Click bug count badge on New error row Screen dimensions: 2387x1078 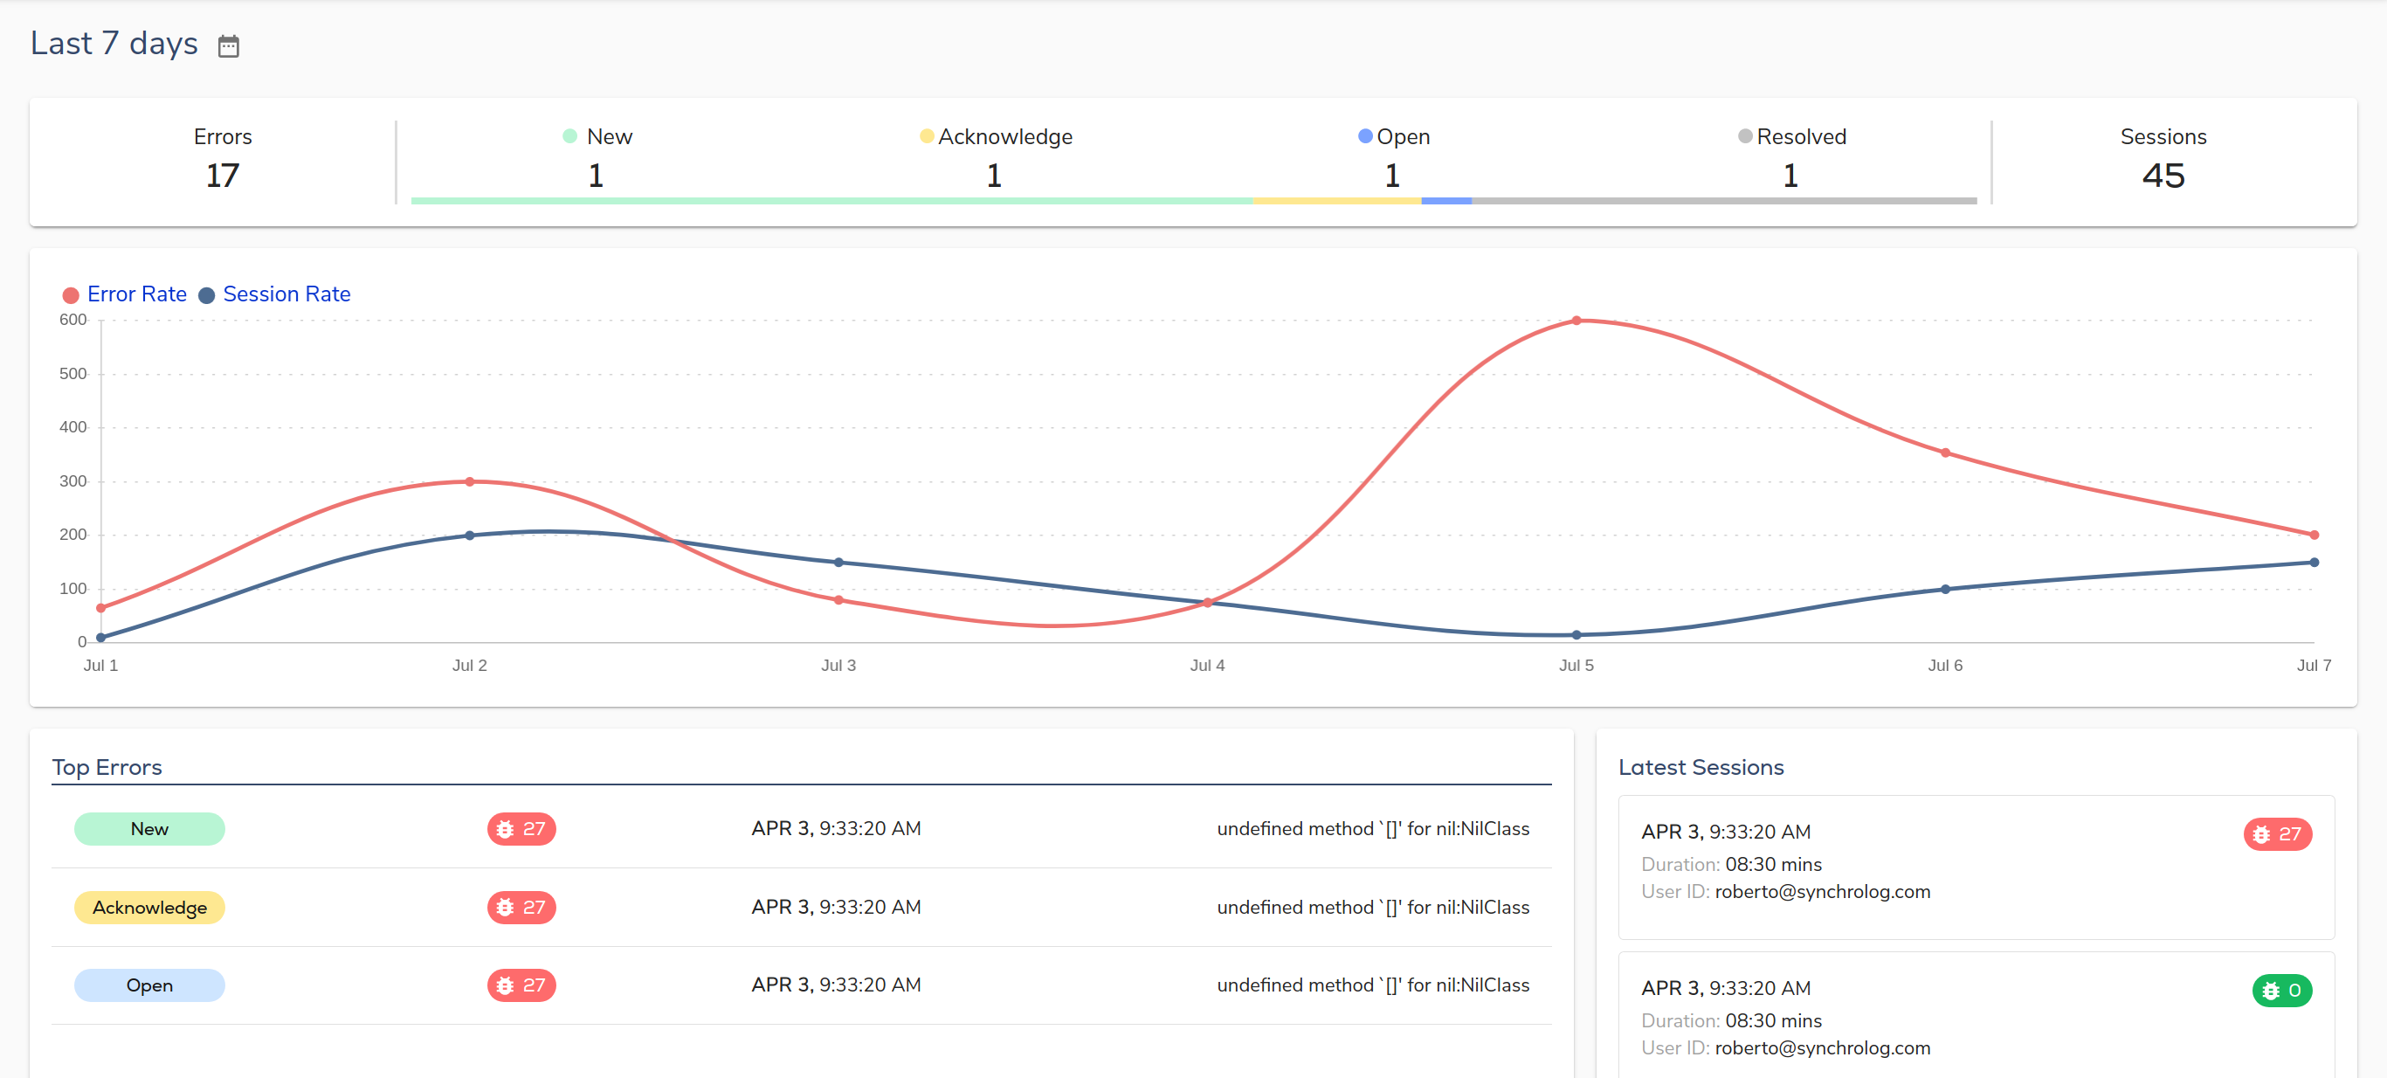click(x=521, y=829)
